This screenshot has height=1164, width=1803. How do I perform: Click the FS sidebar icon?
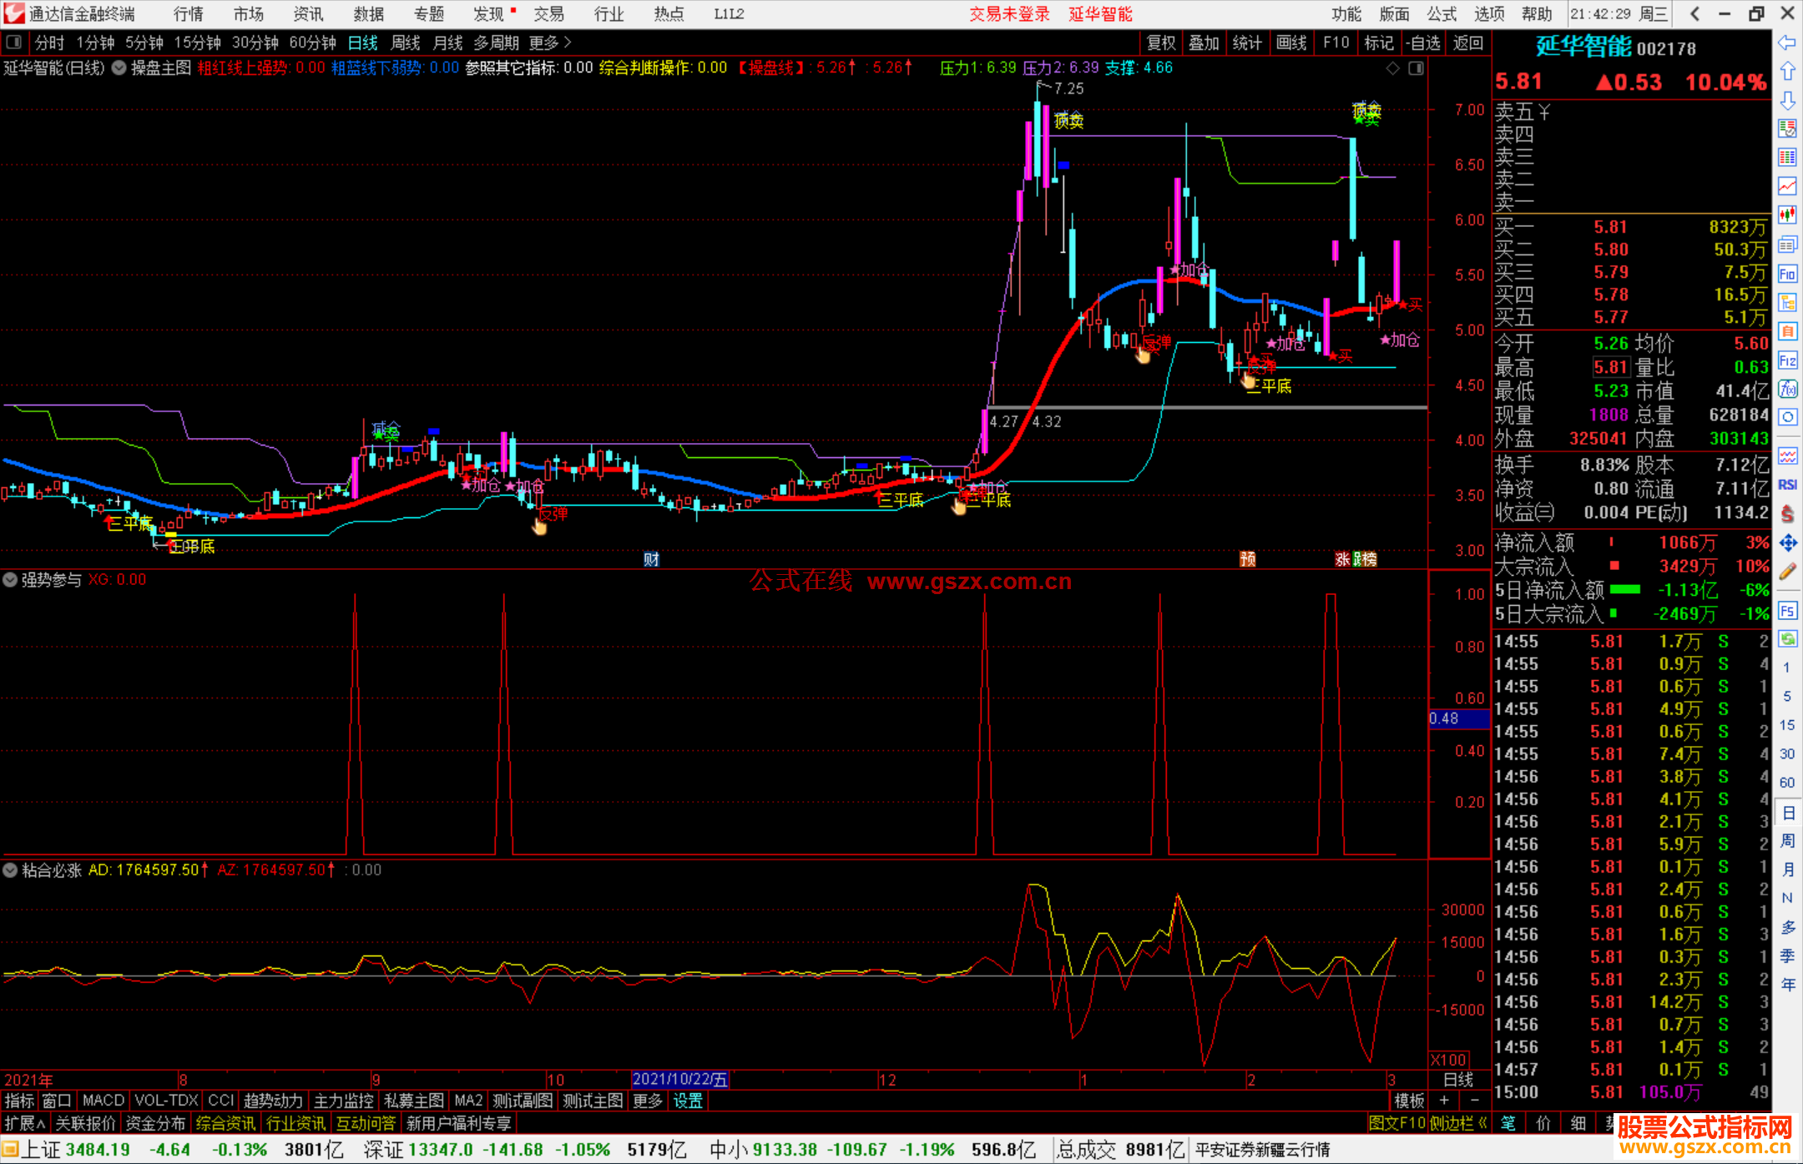pyautogui.click(x=1787, y=611)
